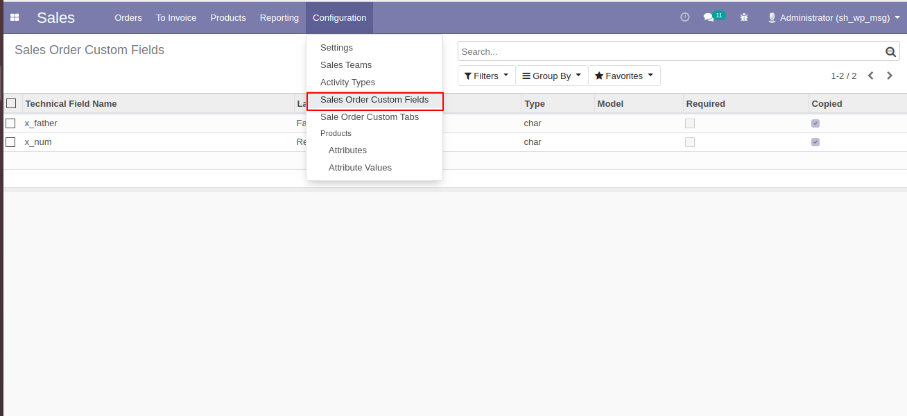Viewport: 907px width, 416px height.
Task: Click the messages badge showing 11
Action: (x=719, y=15)
